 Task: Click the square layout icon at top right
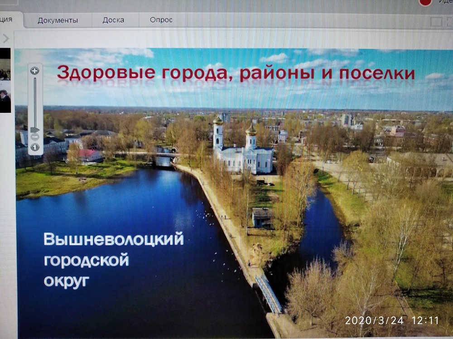point(435,22)
